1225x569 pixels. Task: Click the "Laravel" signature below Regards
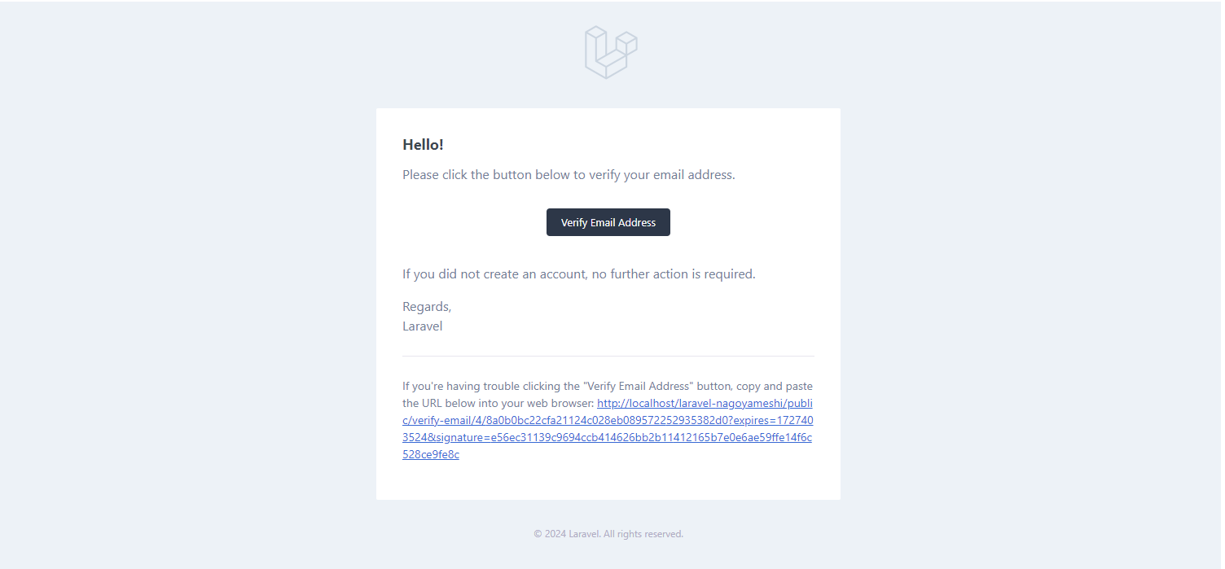tap(423, 326)
